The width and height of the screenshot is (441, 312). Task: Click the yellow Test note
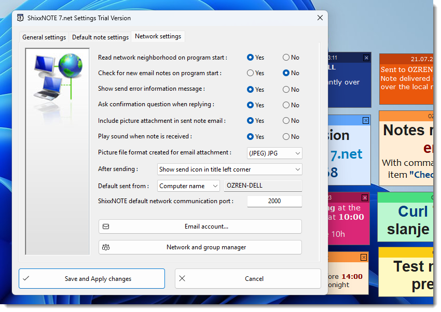coord(406,272)
